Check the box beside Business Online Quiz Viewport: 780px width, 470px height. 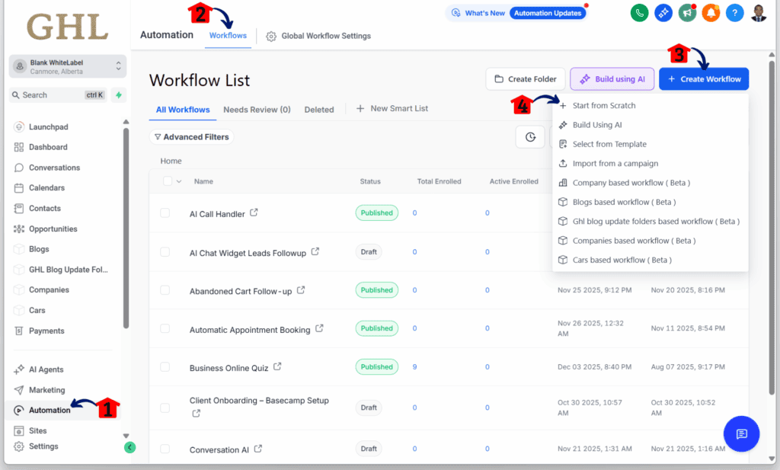pyautogui.click(x=165, y=366)
